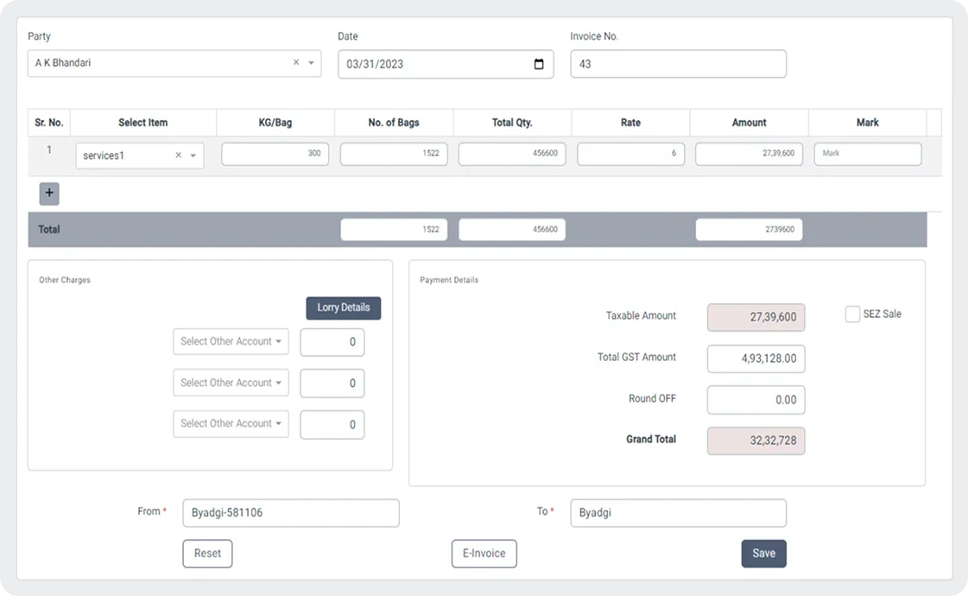The height and width of the screenshot is (596, 968).
Task: Click the Mark input field
Action: (867, 154)
